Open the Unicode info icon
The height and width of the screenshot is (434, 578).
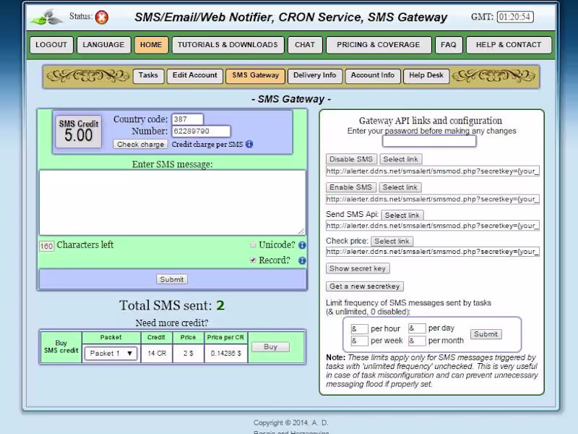302,245
